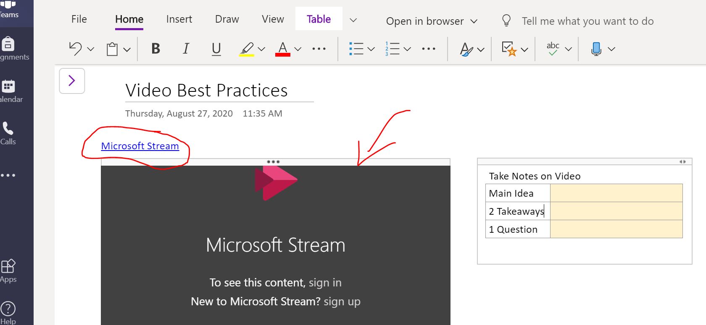This screenshot has height=325, width=706.
Task: Open the Help icon in sidebar
Action: (8, 313)
